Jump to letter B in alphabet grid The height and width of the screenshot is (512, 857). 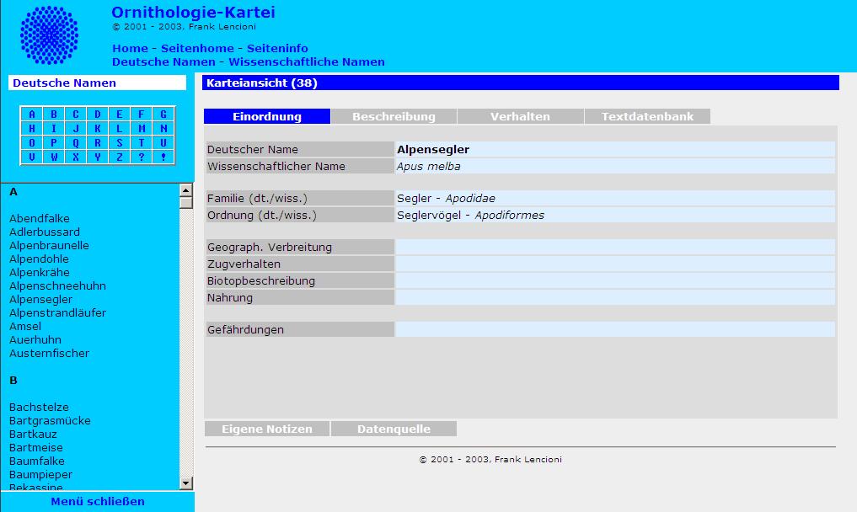[54, 115]
